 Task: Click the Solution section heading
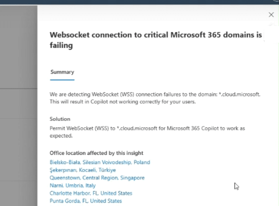click(x=60, y=119)
